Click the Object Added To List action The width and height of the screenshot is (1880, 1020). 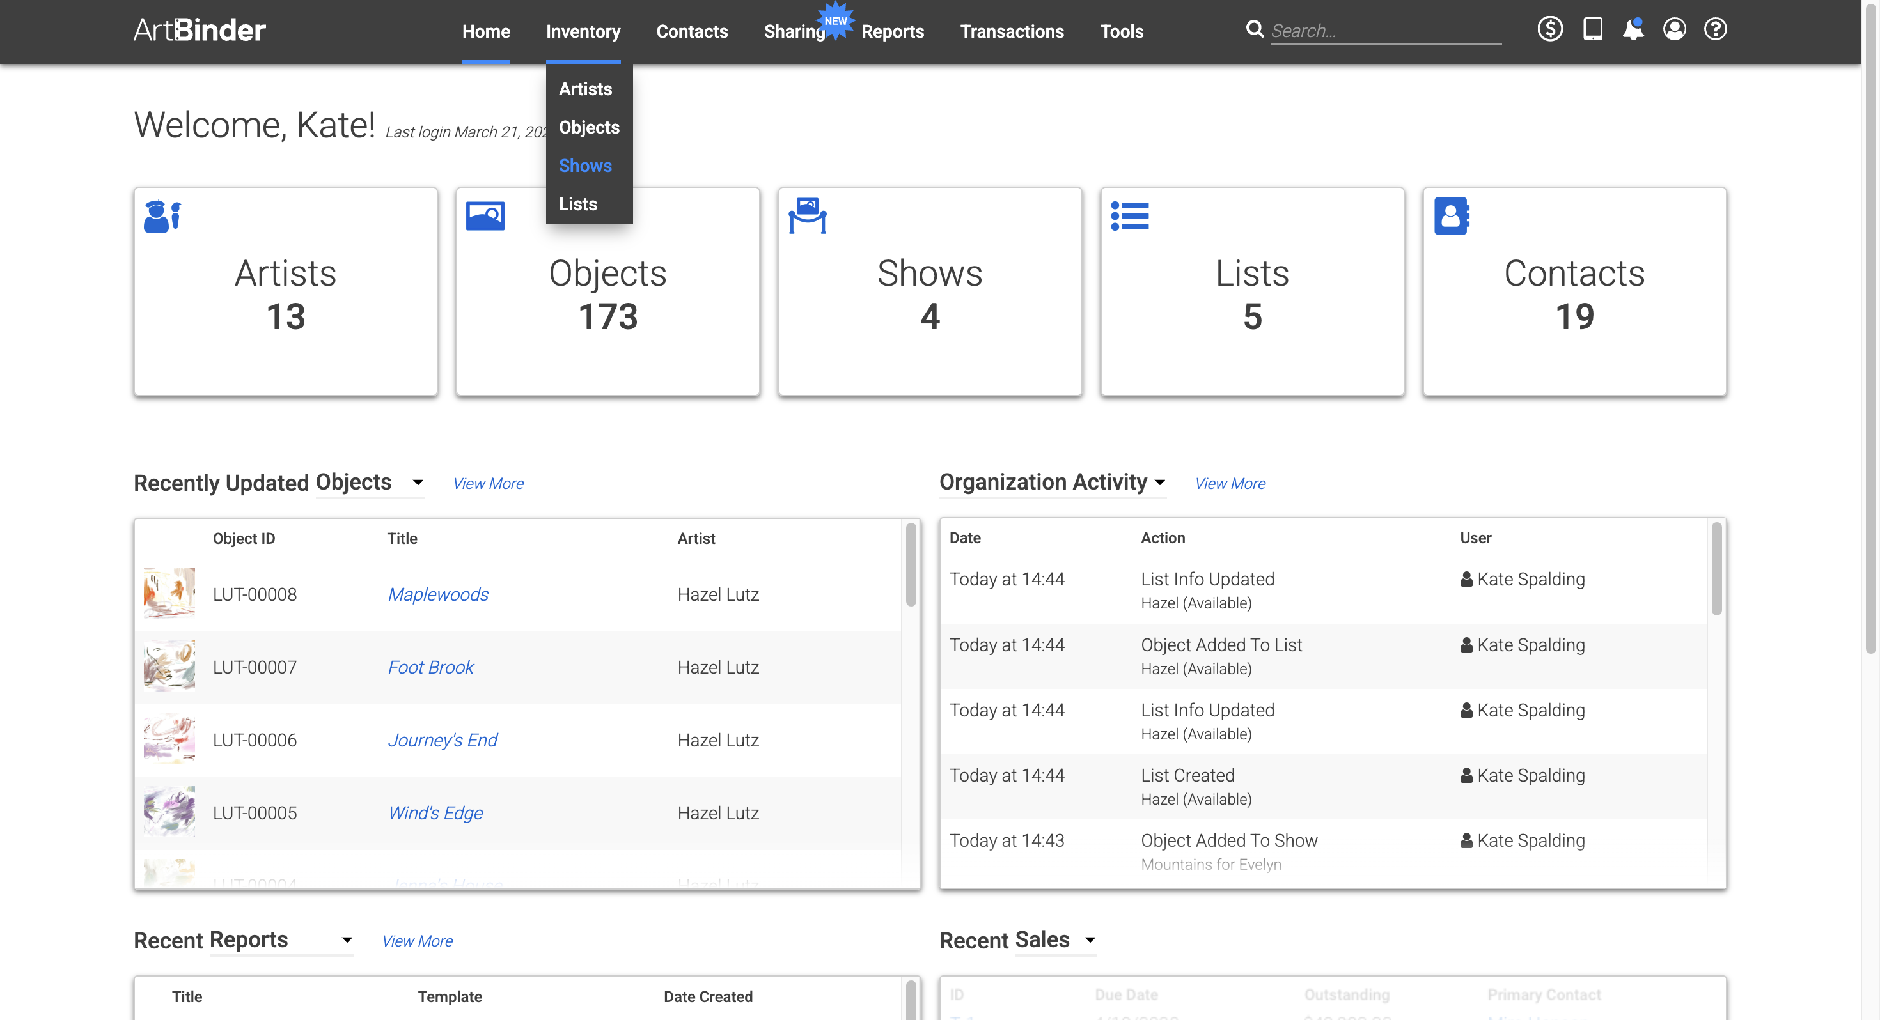1222,645
